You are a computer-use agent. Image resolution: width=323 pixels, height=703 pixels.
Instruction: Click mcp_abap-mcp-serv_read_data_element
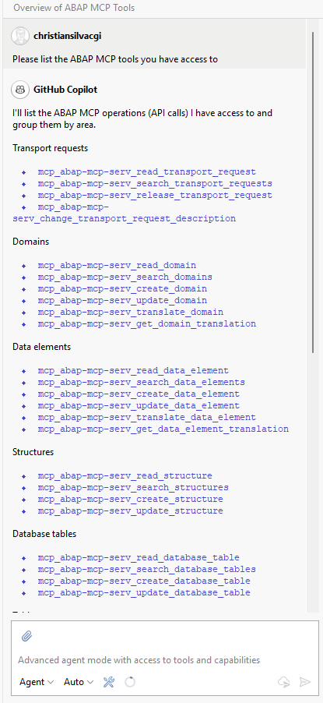coord(133,371)
